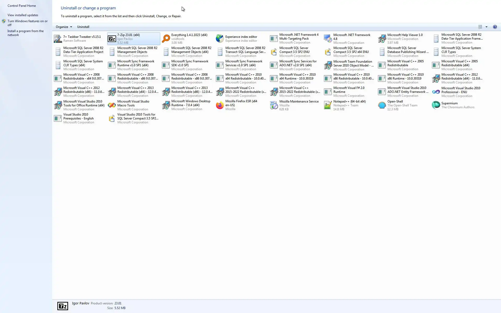Click the Mozilla Maintenance Service icon
This screenshot has height=313, width=501.
point(274,105)
